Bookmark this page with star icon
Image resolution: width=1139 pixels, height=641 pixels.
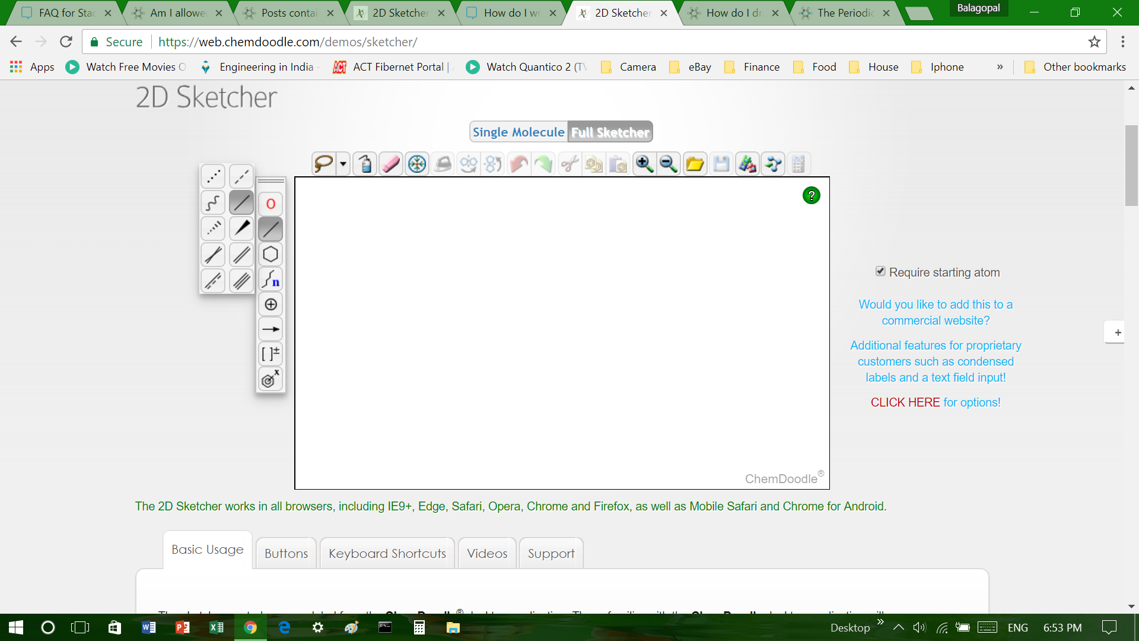click(1094, 42)
